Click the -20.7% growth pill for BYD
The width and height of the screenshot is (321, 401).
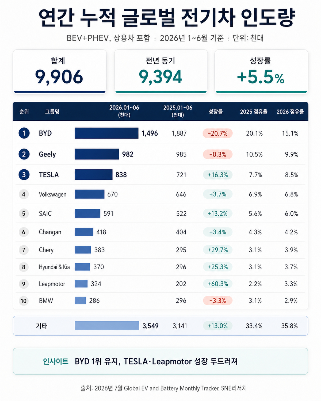click(x=217, y=133)
